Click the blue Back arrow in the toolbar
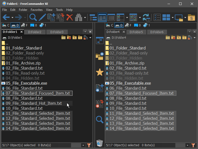Screen dimensions: 198x149 pos(6,17)
